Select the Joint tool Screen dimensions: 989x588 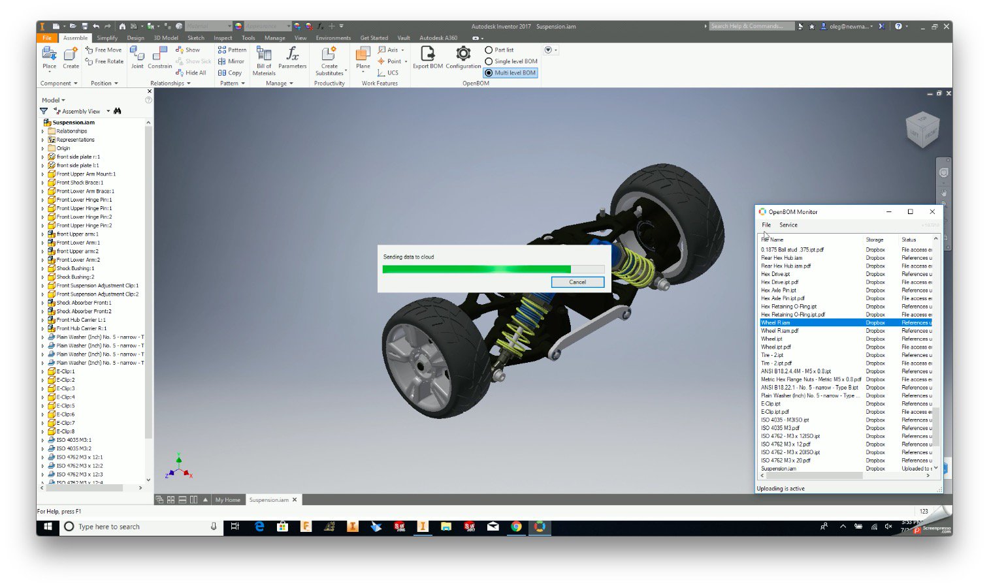137,59
